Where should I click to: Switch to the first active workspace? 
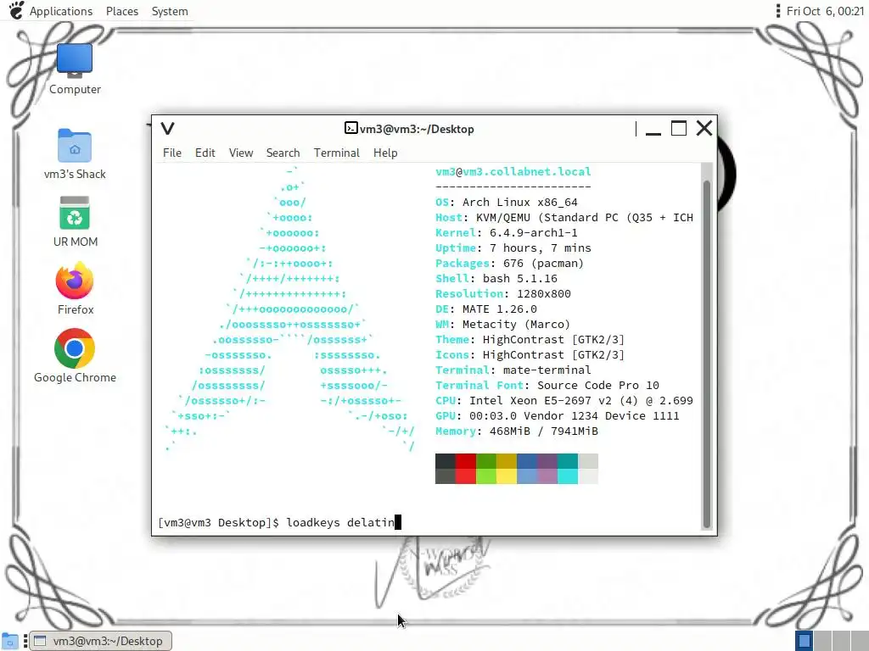point(805,641)
